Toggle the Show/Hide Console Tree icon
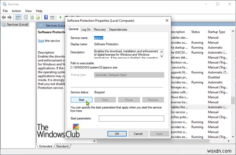236x155 pixels. (x=18, y=17)
